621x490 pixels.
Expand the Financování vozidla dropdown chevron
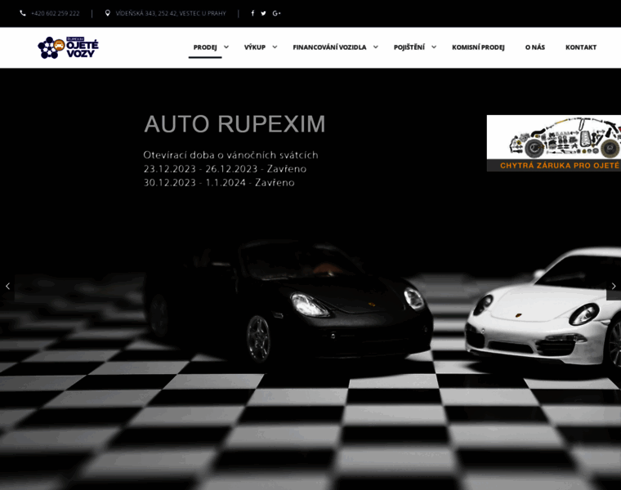pyautogui.click(x=375, y=47)
